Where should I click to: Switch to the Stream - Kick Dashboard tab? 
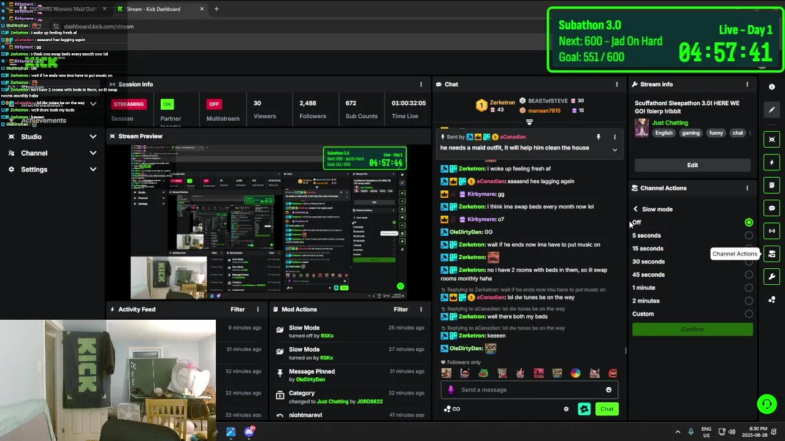point(159,9)
